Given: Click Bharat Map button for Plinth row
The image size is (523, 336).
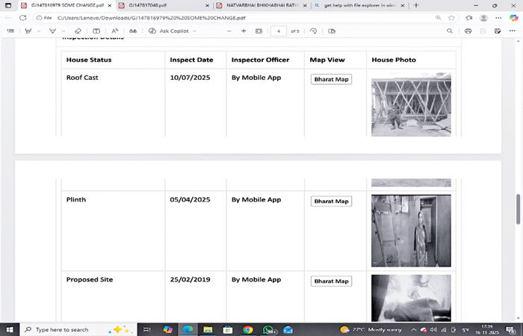Looking at the screenshot, I should click(331, 201).
